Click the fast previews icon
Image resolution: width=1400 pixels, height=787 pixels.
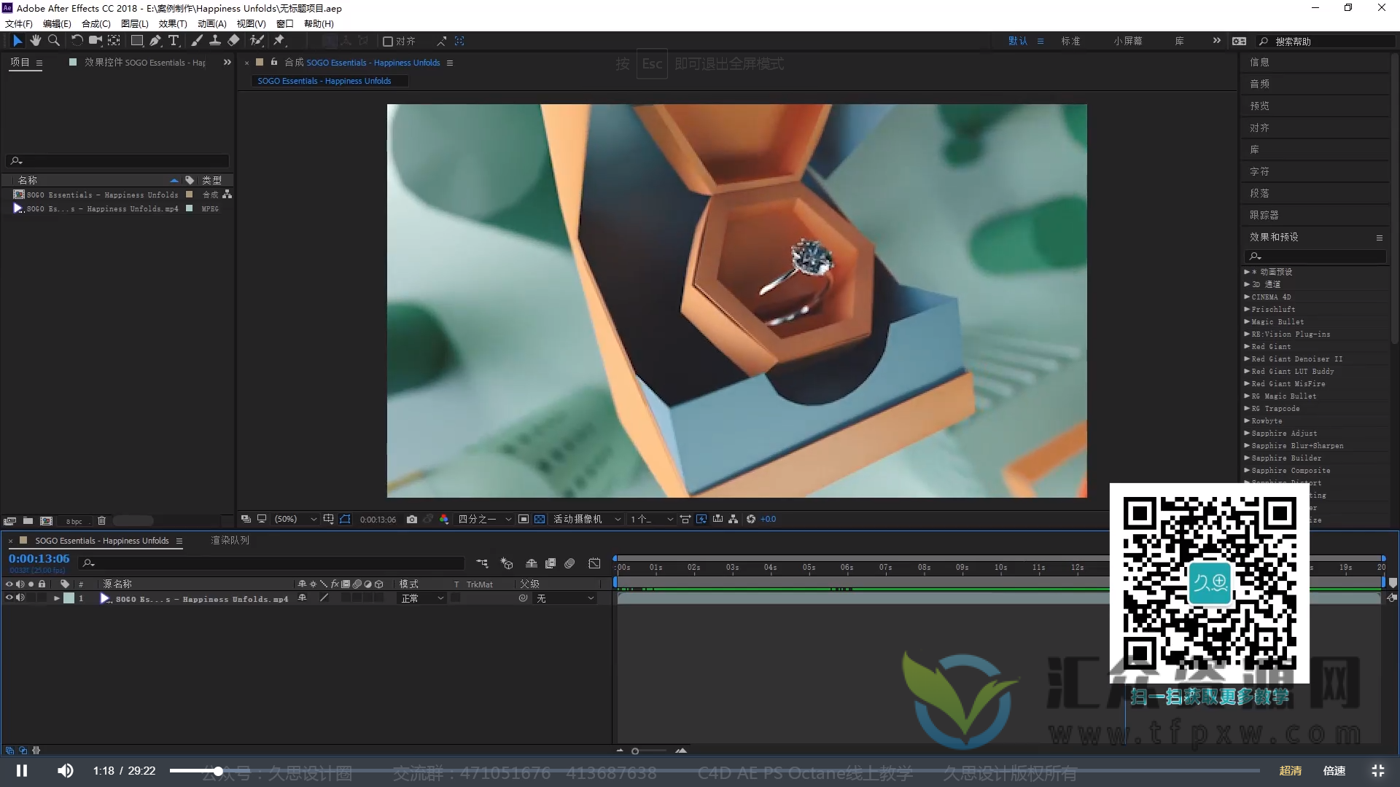pyautogui.click(x=701, y=519)
